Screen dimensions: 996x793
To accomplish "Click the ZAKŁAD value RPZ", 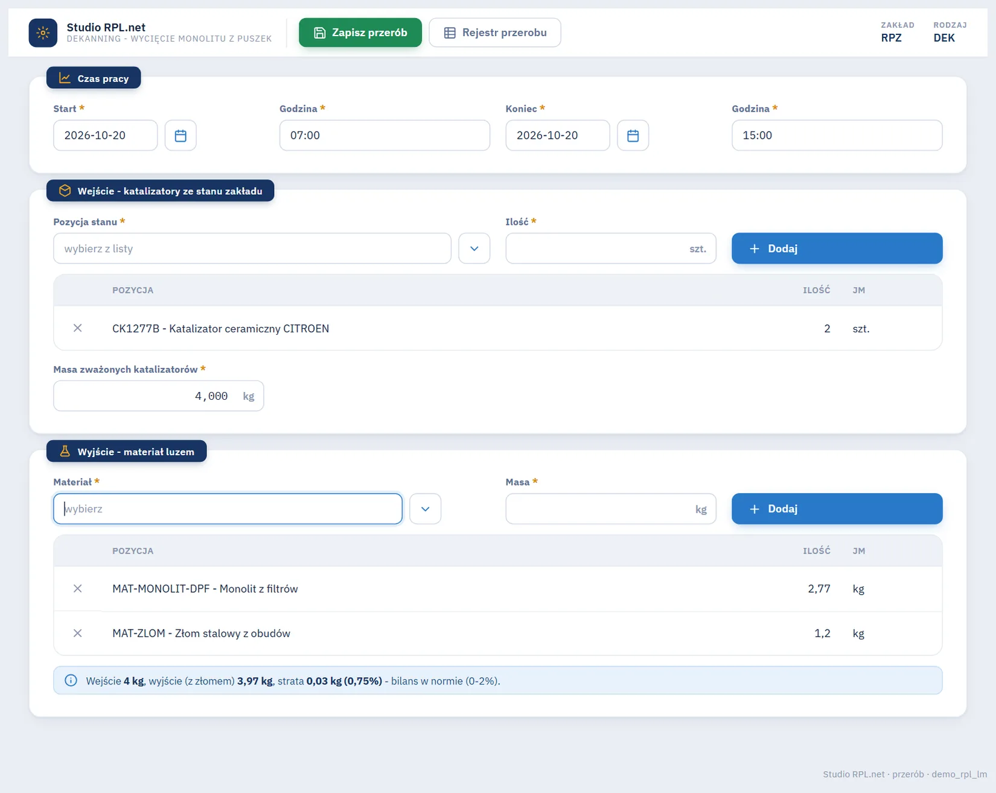I will coord(892,38).
